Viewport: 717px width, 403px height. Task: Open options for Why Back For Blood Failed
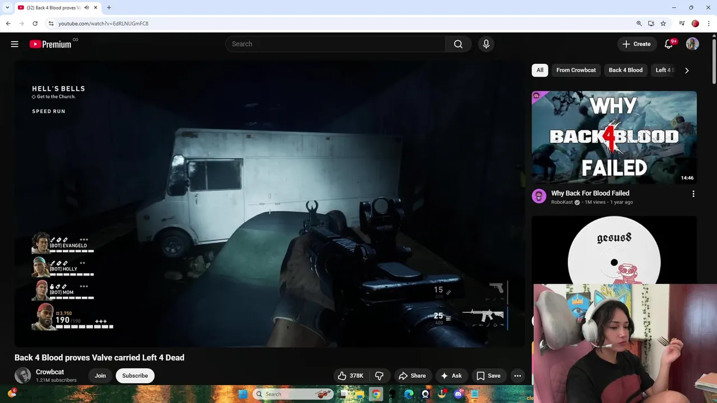point(693,194)
